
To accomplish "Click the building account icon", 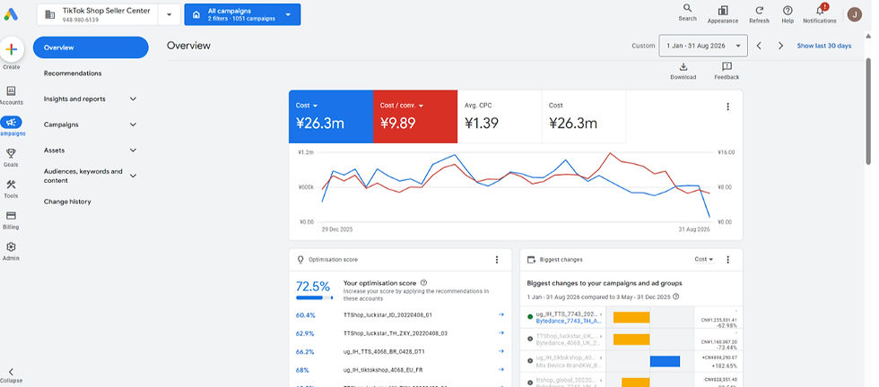I will (50, 14).
